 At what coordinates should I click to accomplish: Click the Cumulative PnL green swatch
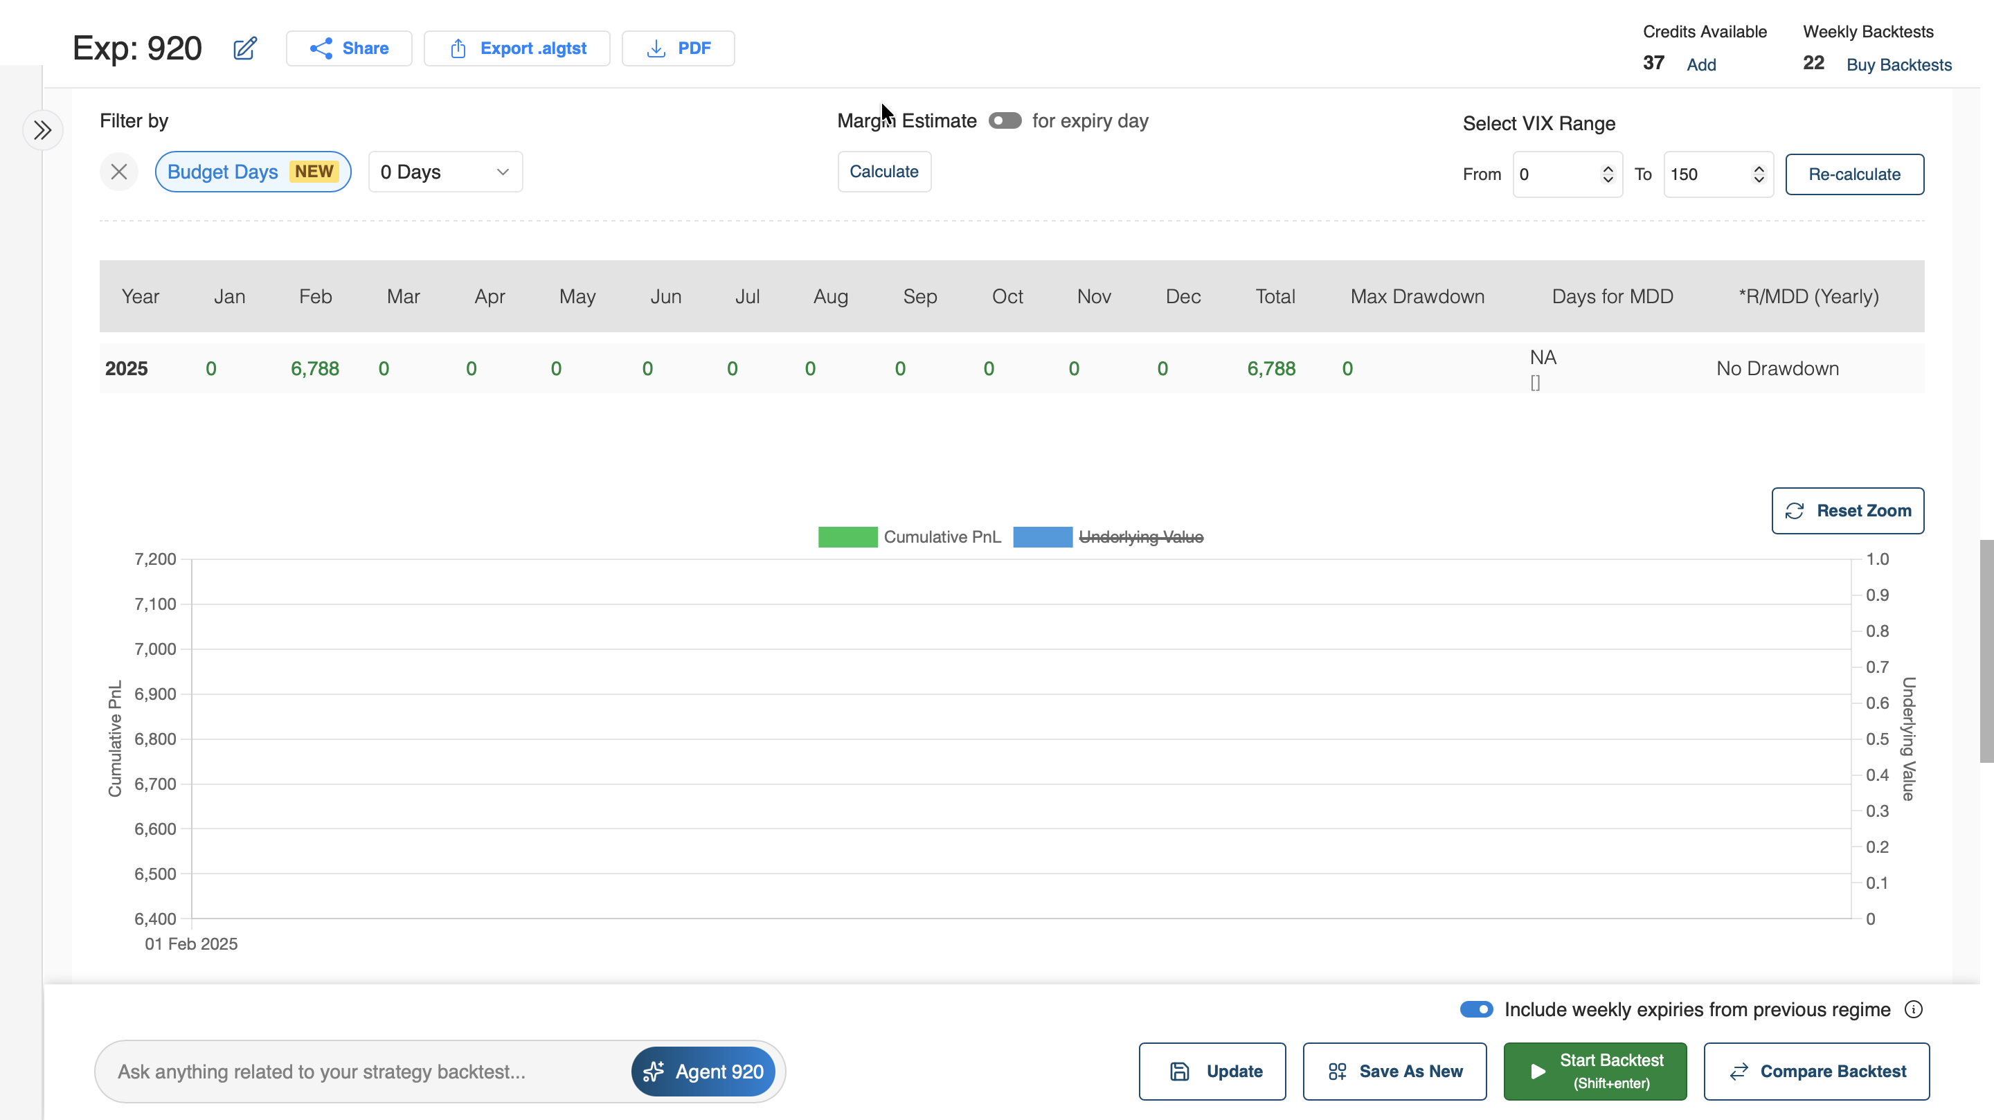847,537
